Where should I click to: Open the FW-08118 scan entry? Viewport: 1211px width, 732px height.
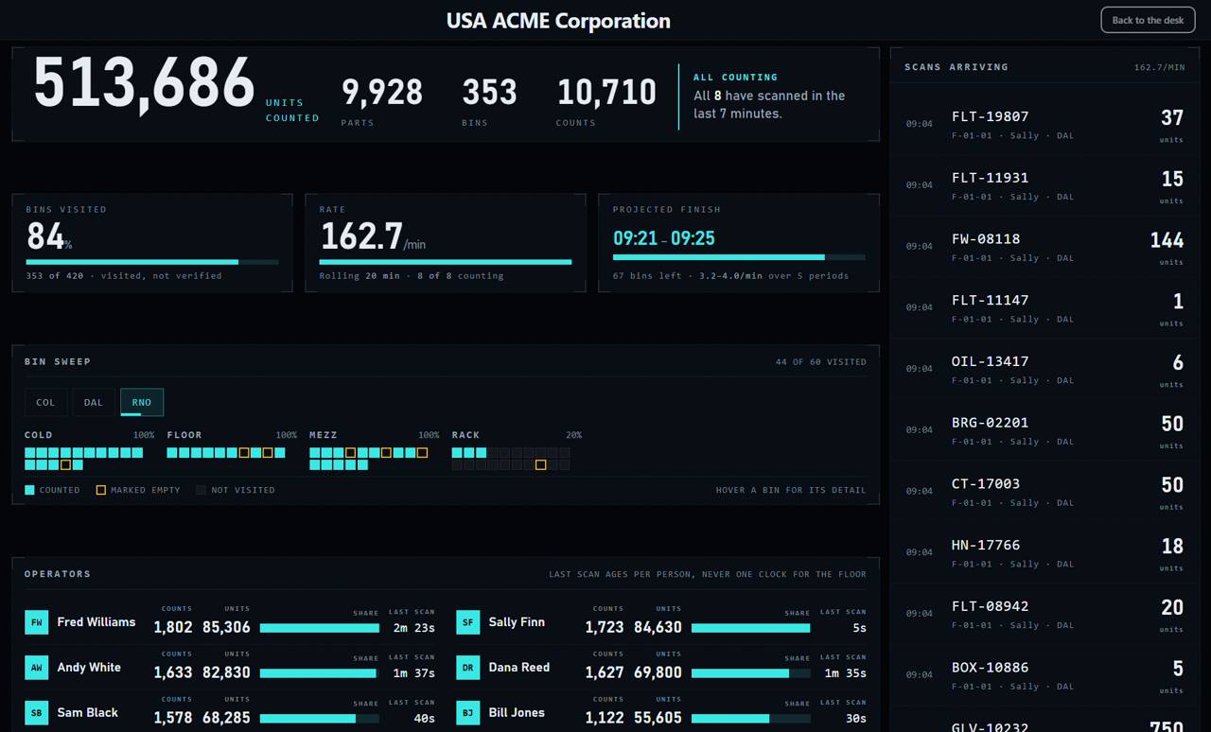coord(1044,247)
